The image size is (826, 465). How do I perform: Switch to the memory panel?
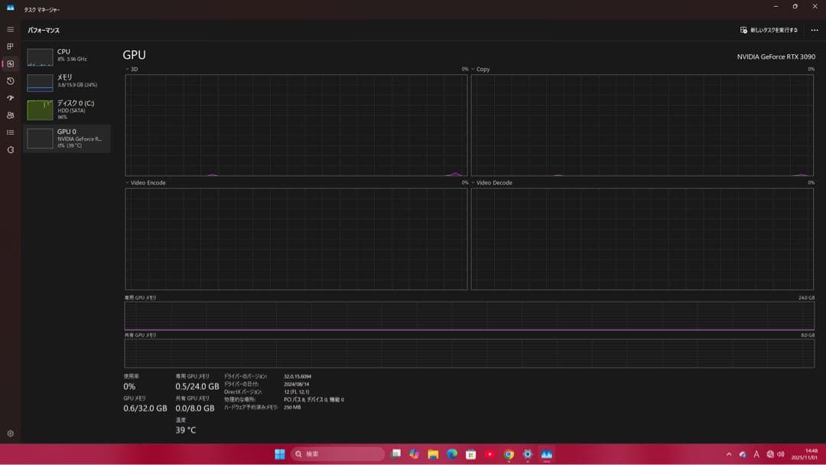pos(65,82)
